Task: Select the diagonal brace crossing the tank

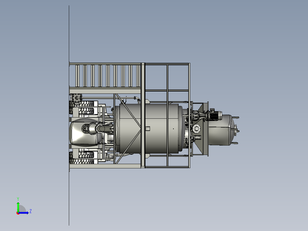Action: 128,111
